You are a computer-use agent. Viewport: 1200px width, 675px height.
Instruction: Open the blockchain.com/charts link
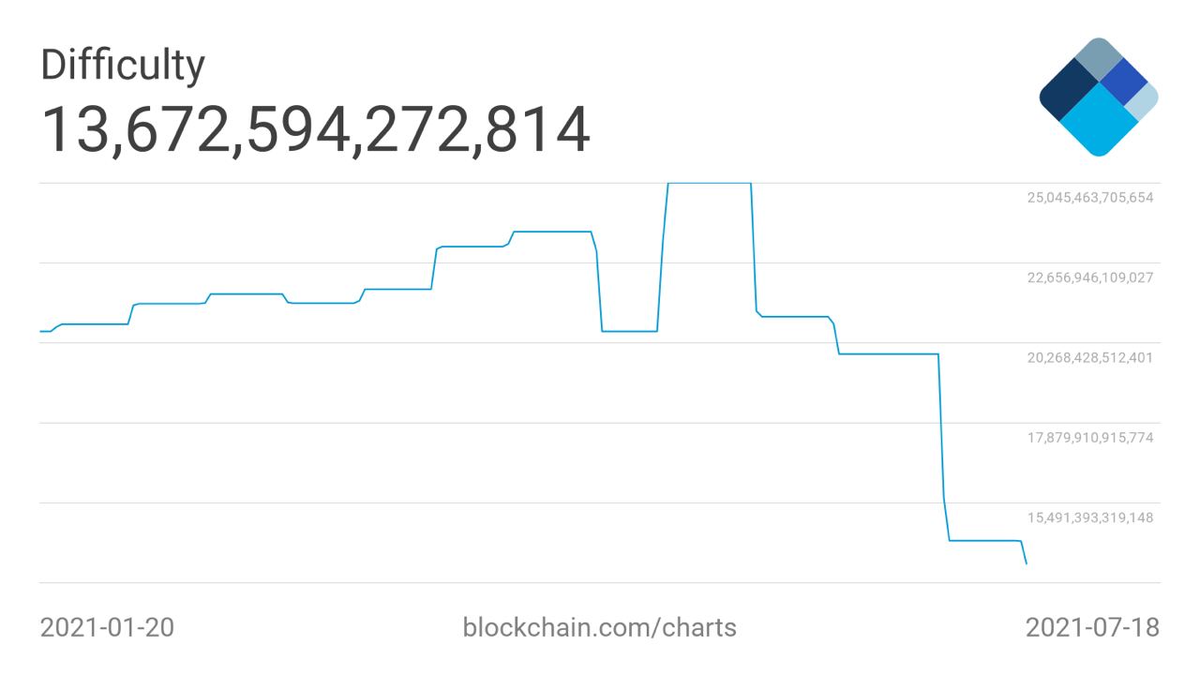[599, 627]
